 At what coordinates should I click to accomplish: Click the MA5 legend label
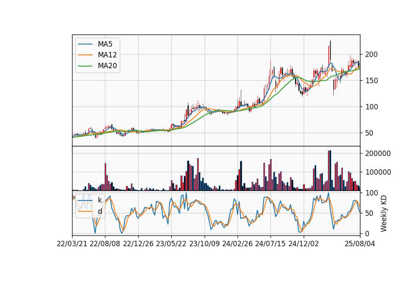pyautogui.click(x=105, y=44)
